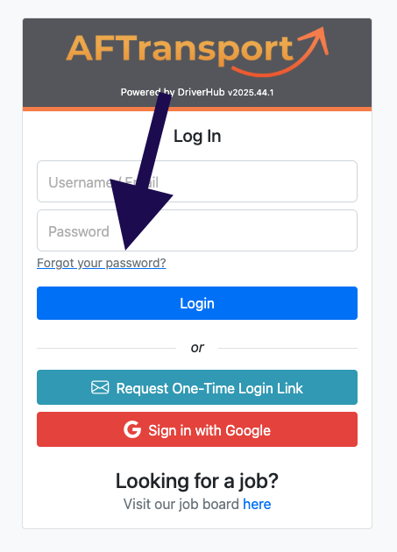Focus the Username / Email field

pyautogui.click(x=197, y=181)
